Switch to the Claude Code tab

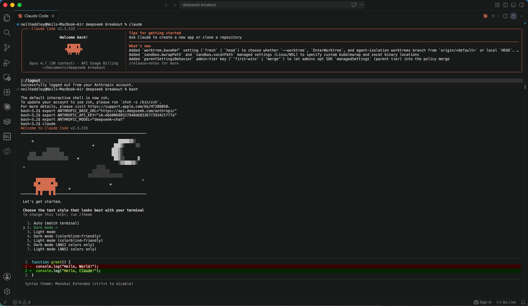pyautogui.click(x=36, y=16)
